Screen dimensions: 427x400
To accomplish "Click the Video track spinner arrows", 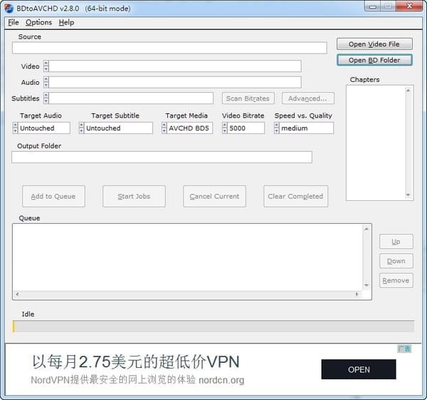I will click(x=46, y=66).
